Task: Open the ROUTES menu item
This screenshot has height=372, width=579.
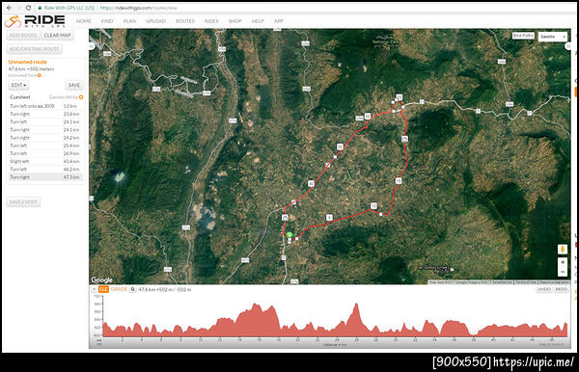Action: point(185,21)
